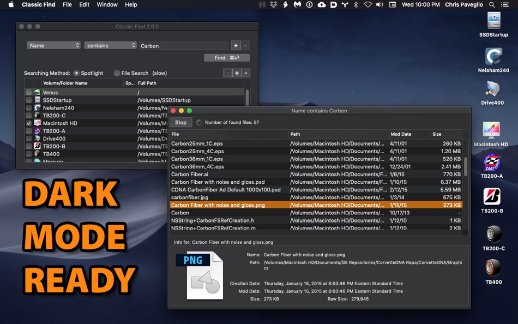
Task: Open the Classic Find application menu
Action: click(38, 4)
